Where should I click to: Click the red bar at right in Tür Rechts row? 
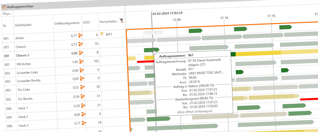309,99
